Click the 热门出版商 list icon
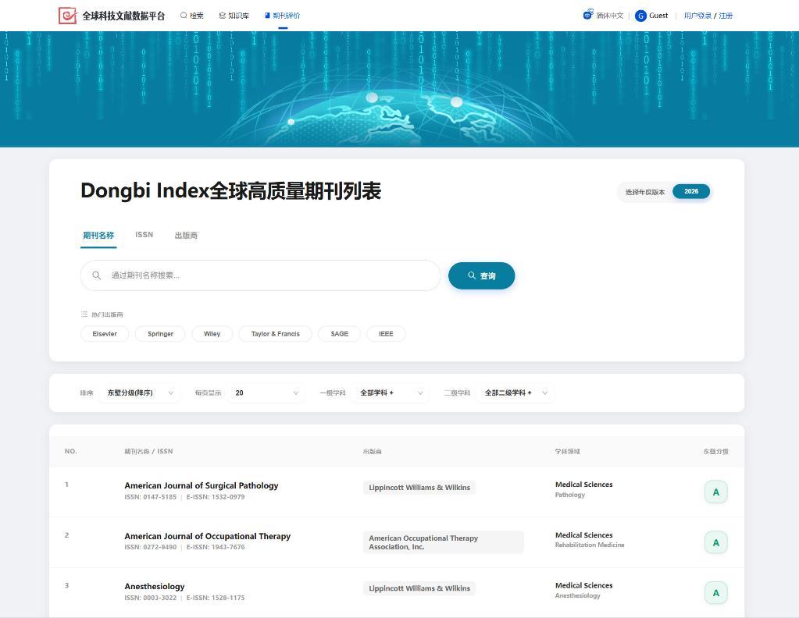Image resolution: width=799 pixels, height=618 pixels. 84,314
